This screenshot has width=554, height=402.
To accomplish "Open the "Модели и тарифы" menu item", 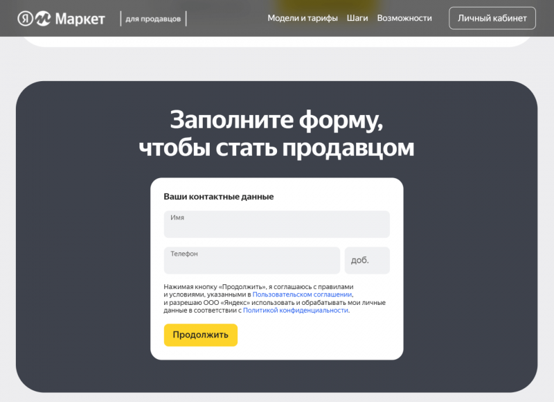I will [x=303, y=18].
